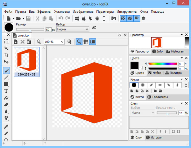Create Macintosh icon using Apple logo button
Viewport: 191px width, 148px height.
(x=84, y=18)
